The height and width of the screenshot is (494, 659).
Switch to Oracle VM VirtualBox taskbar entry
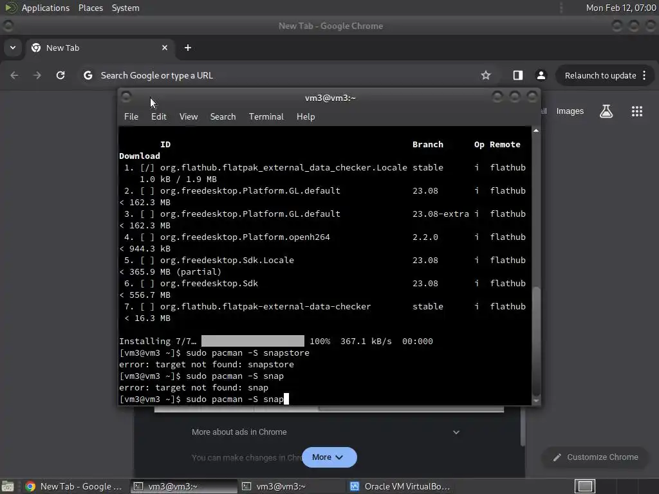pos(400,486)
